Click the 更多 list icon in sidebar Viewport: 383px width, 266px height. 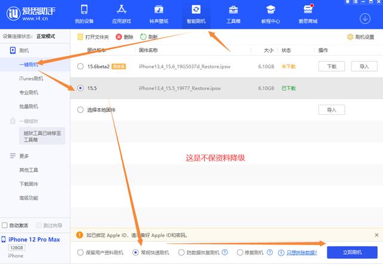coord(13,155)
